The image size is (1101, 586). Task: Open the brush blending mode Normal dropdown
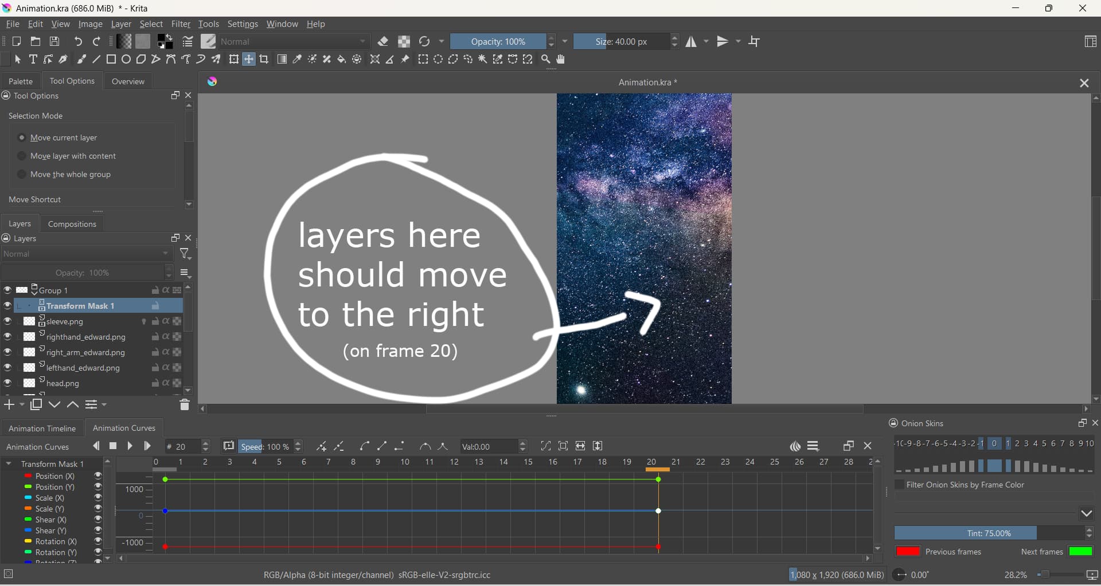coord(294,42)
